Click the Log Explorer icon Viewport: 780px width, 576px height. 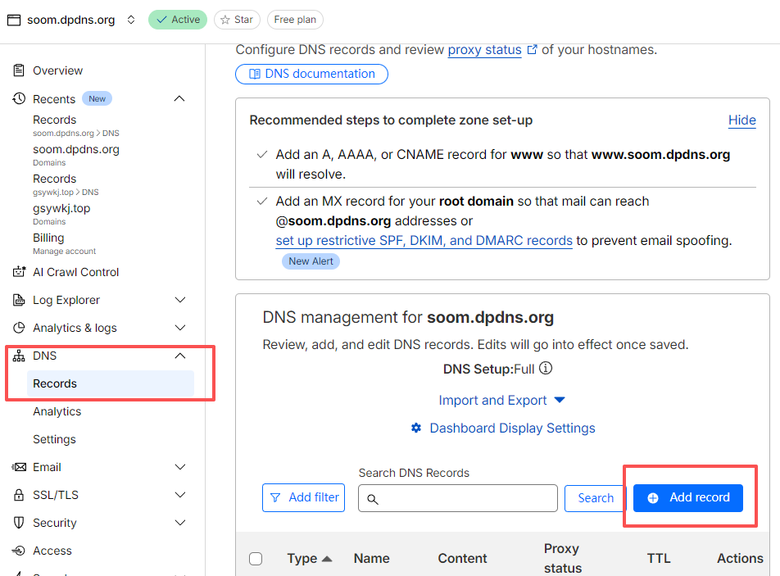(x=19, y=300)
